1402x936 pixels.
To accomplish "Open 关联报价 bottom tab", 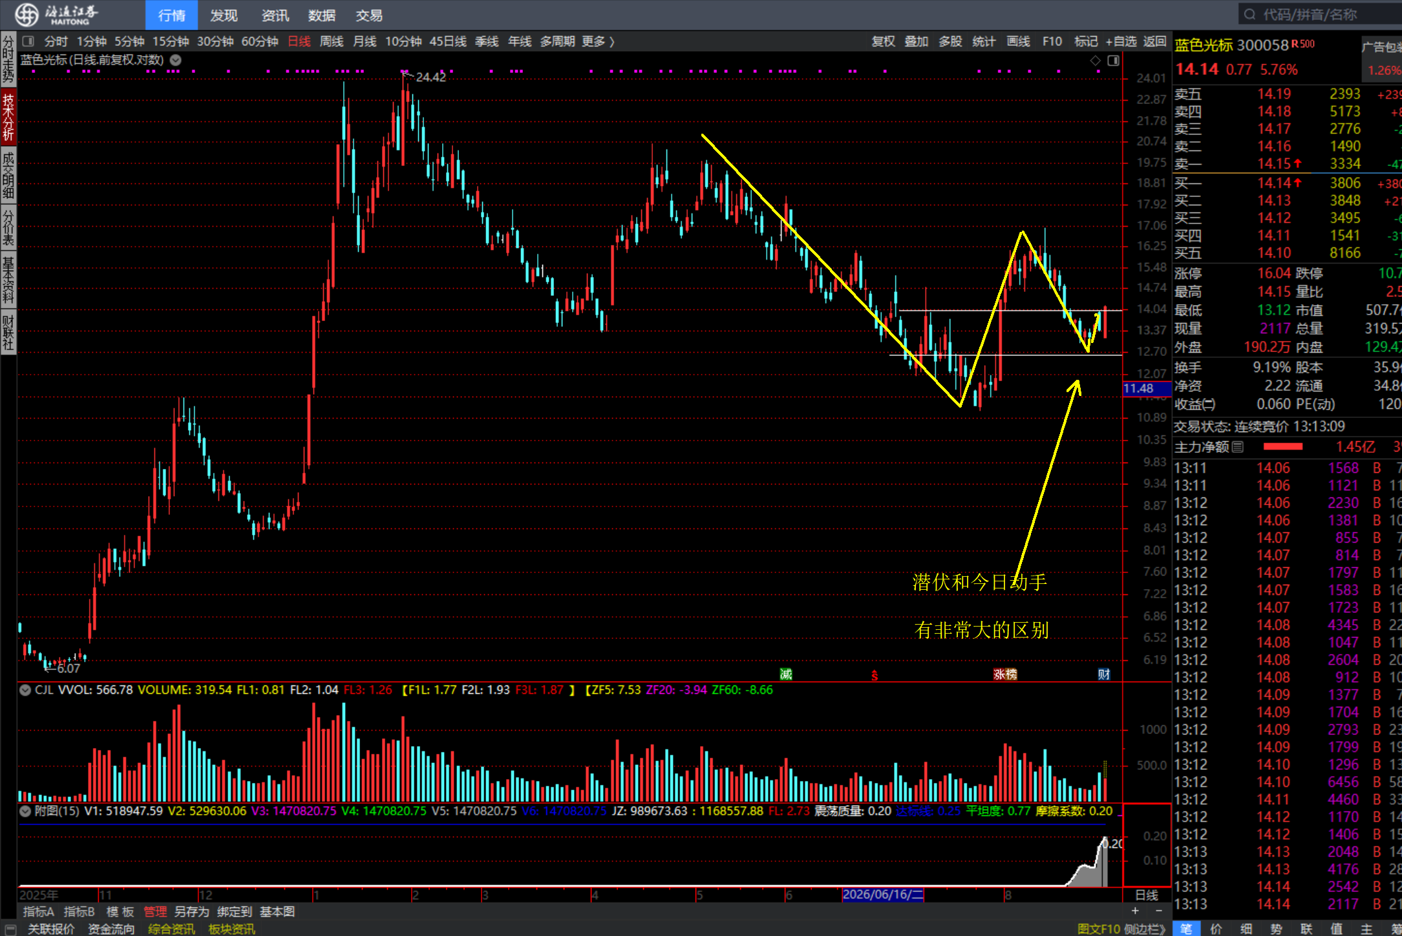I will tap(51, 929).
